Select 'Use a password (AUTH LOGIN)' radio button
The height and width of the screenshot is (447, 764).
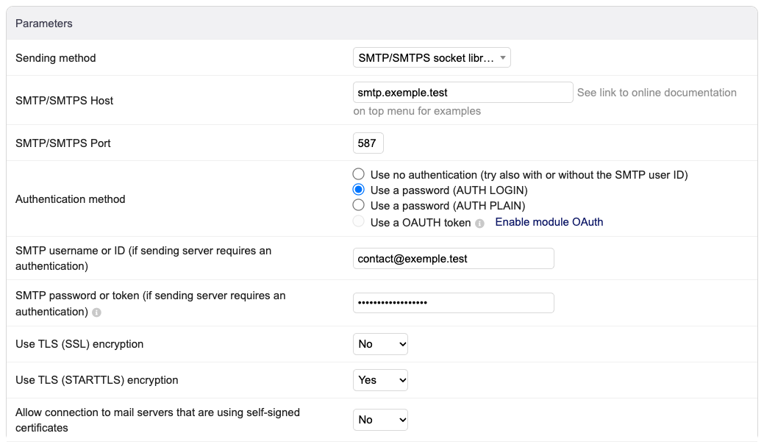click(x=359, y=190)
